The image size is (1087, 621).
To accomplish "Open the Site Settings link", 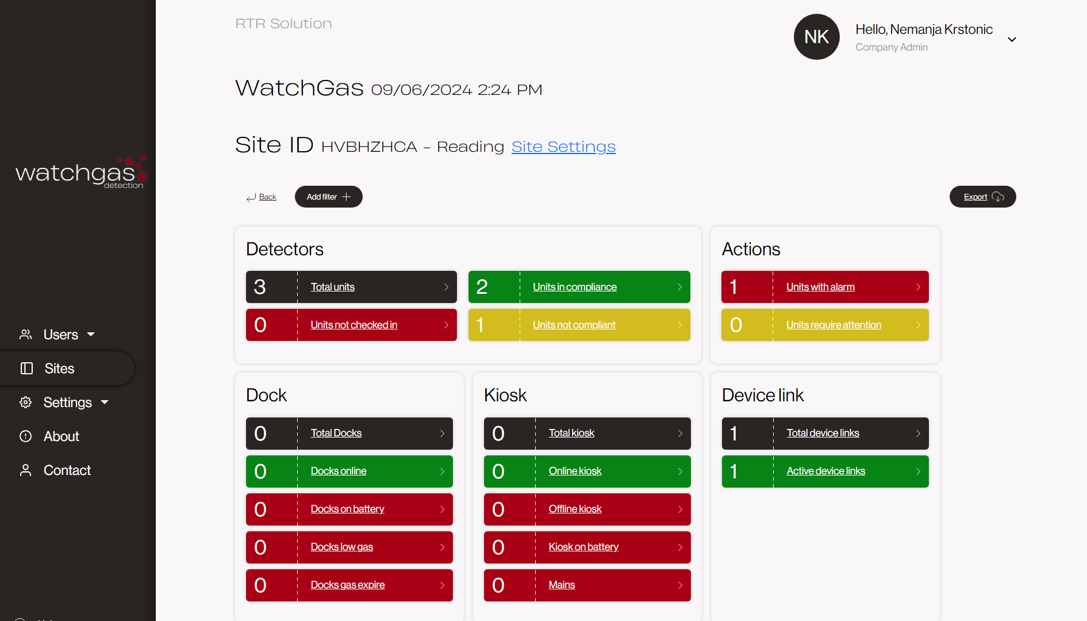I will point(563,147).
